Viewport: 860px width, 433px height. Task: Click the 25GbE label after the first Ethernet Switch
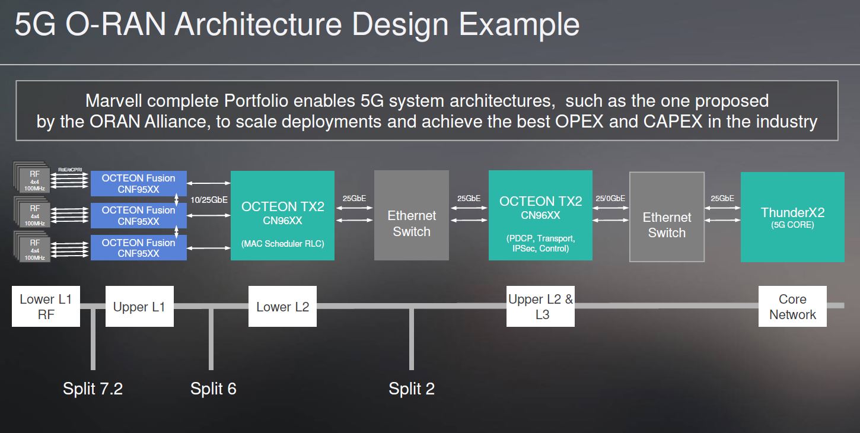point(469,198)
